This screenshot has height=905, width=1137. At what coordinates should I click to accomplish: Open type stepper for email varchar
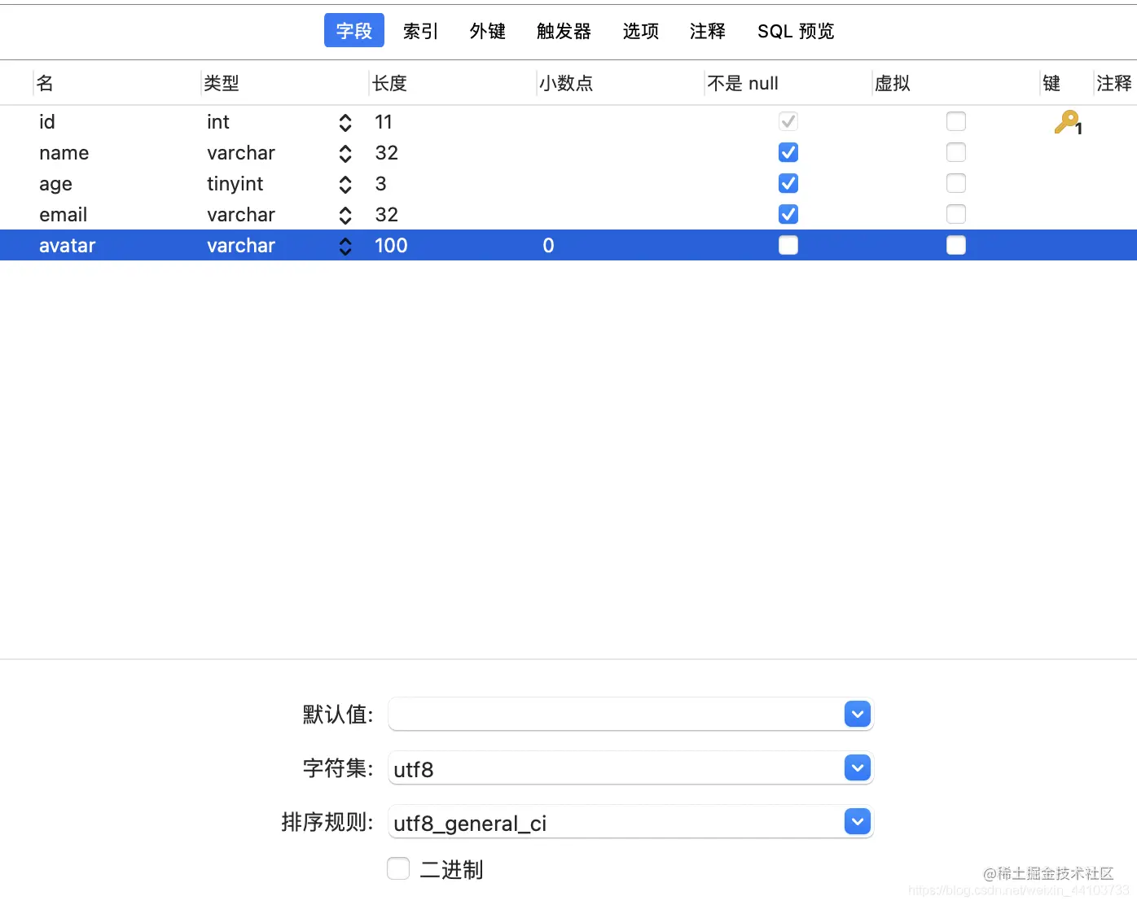coord(345,215)
